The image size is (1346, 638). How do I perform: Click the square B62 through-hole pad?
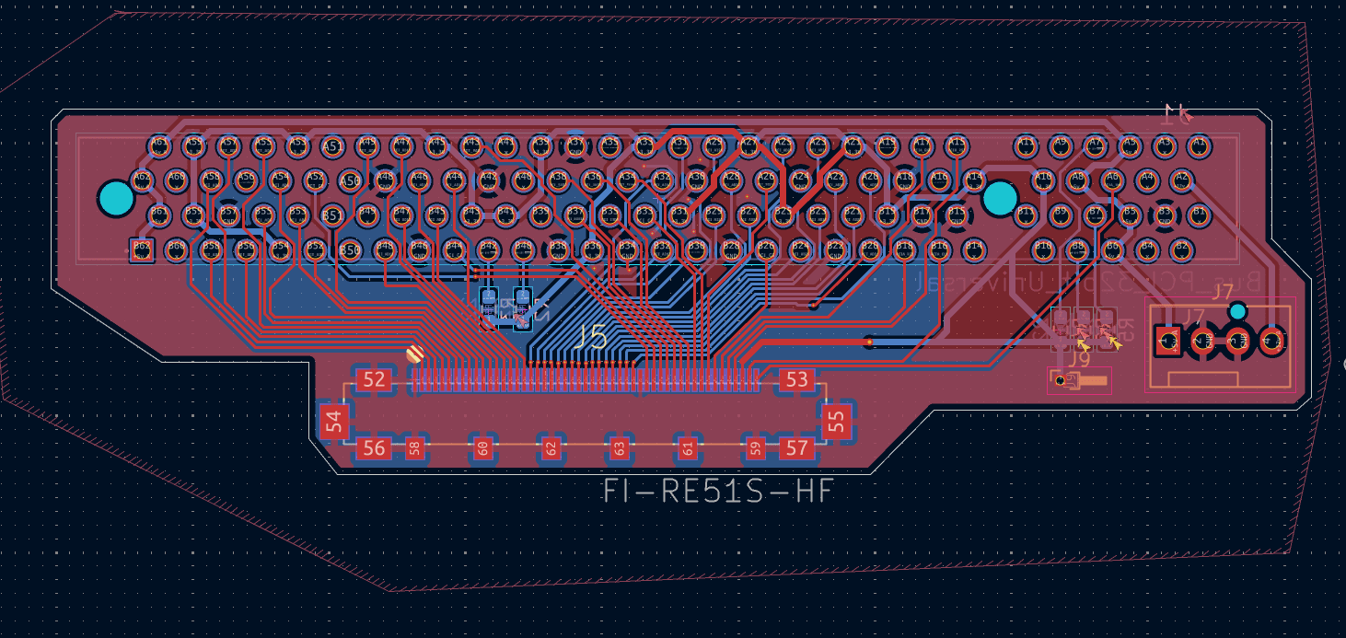coord(141,249)
